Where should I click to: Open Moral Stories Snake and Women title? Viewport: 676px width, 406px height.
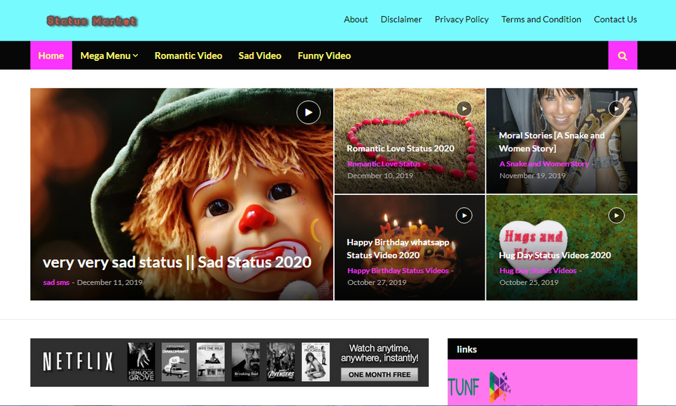(x=552, y=141)
